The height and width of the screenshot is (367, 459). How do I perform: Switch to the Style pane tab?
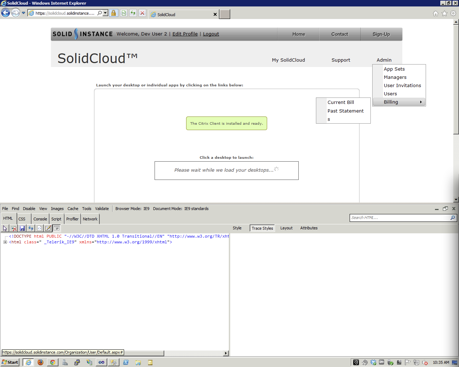(x=237, y=228)
